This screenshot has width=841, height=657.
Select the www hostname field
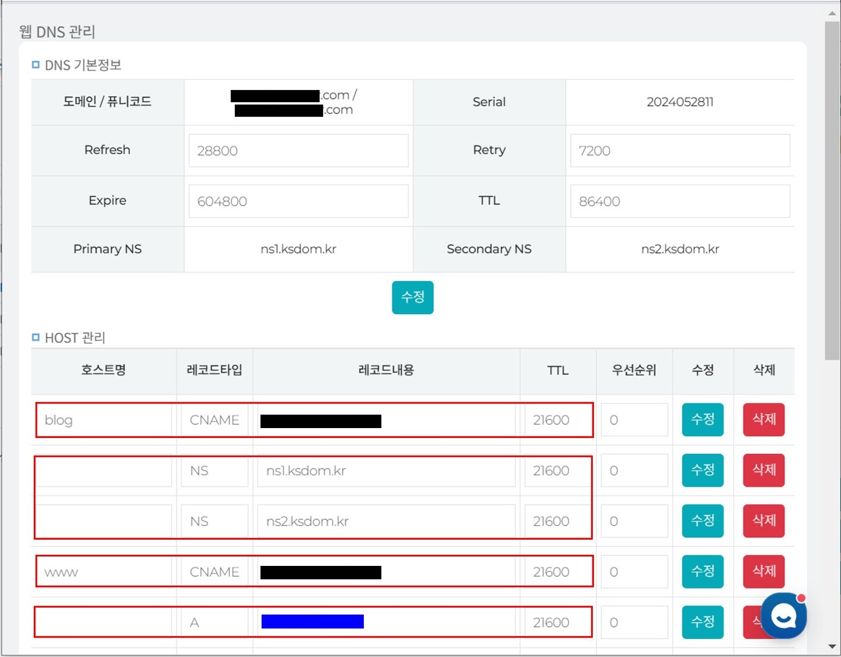click(104, 572)
